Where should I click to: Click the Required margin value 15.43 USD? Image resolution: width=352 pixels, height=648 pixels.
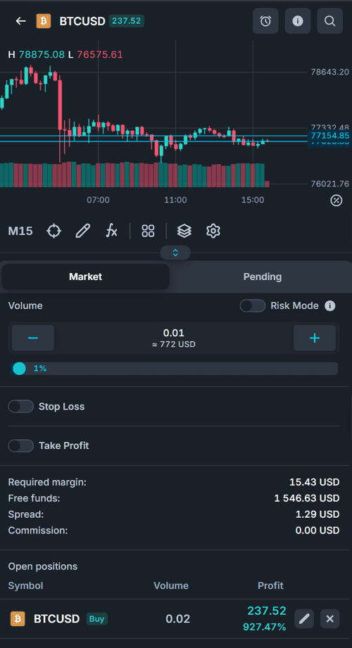coord(315,482)
